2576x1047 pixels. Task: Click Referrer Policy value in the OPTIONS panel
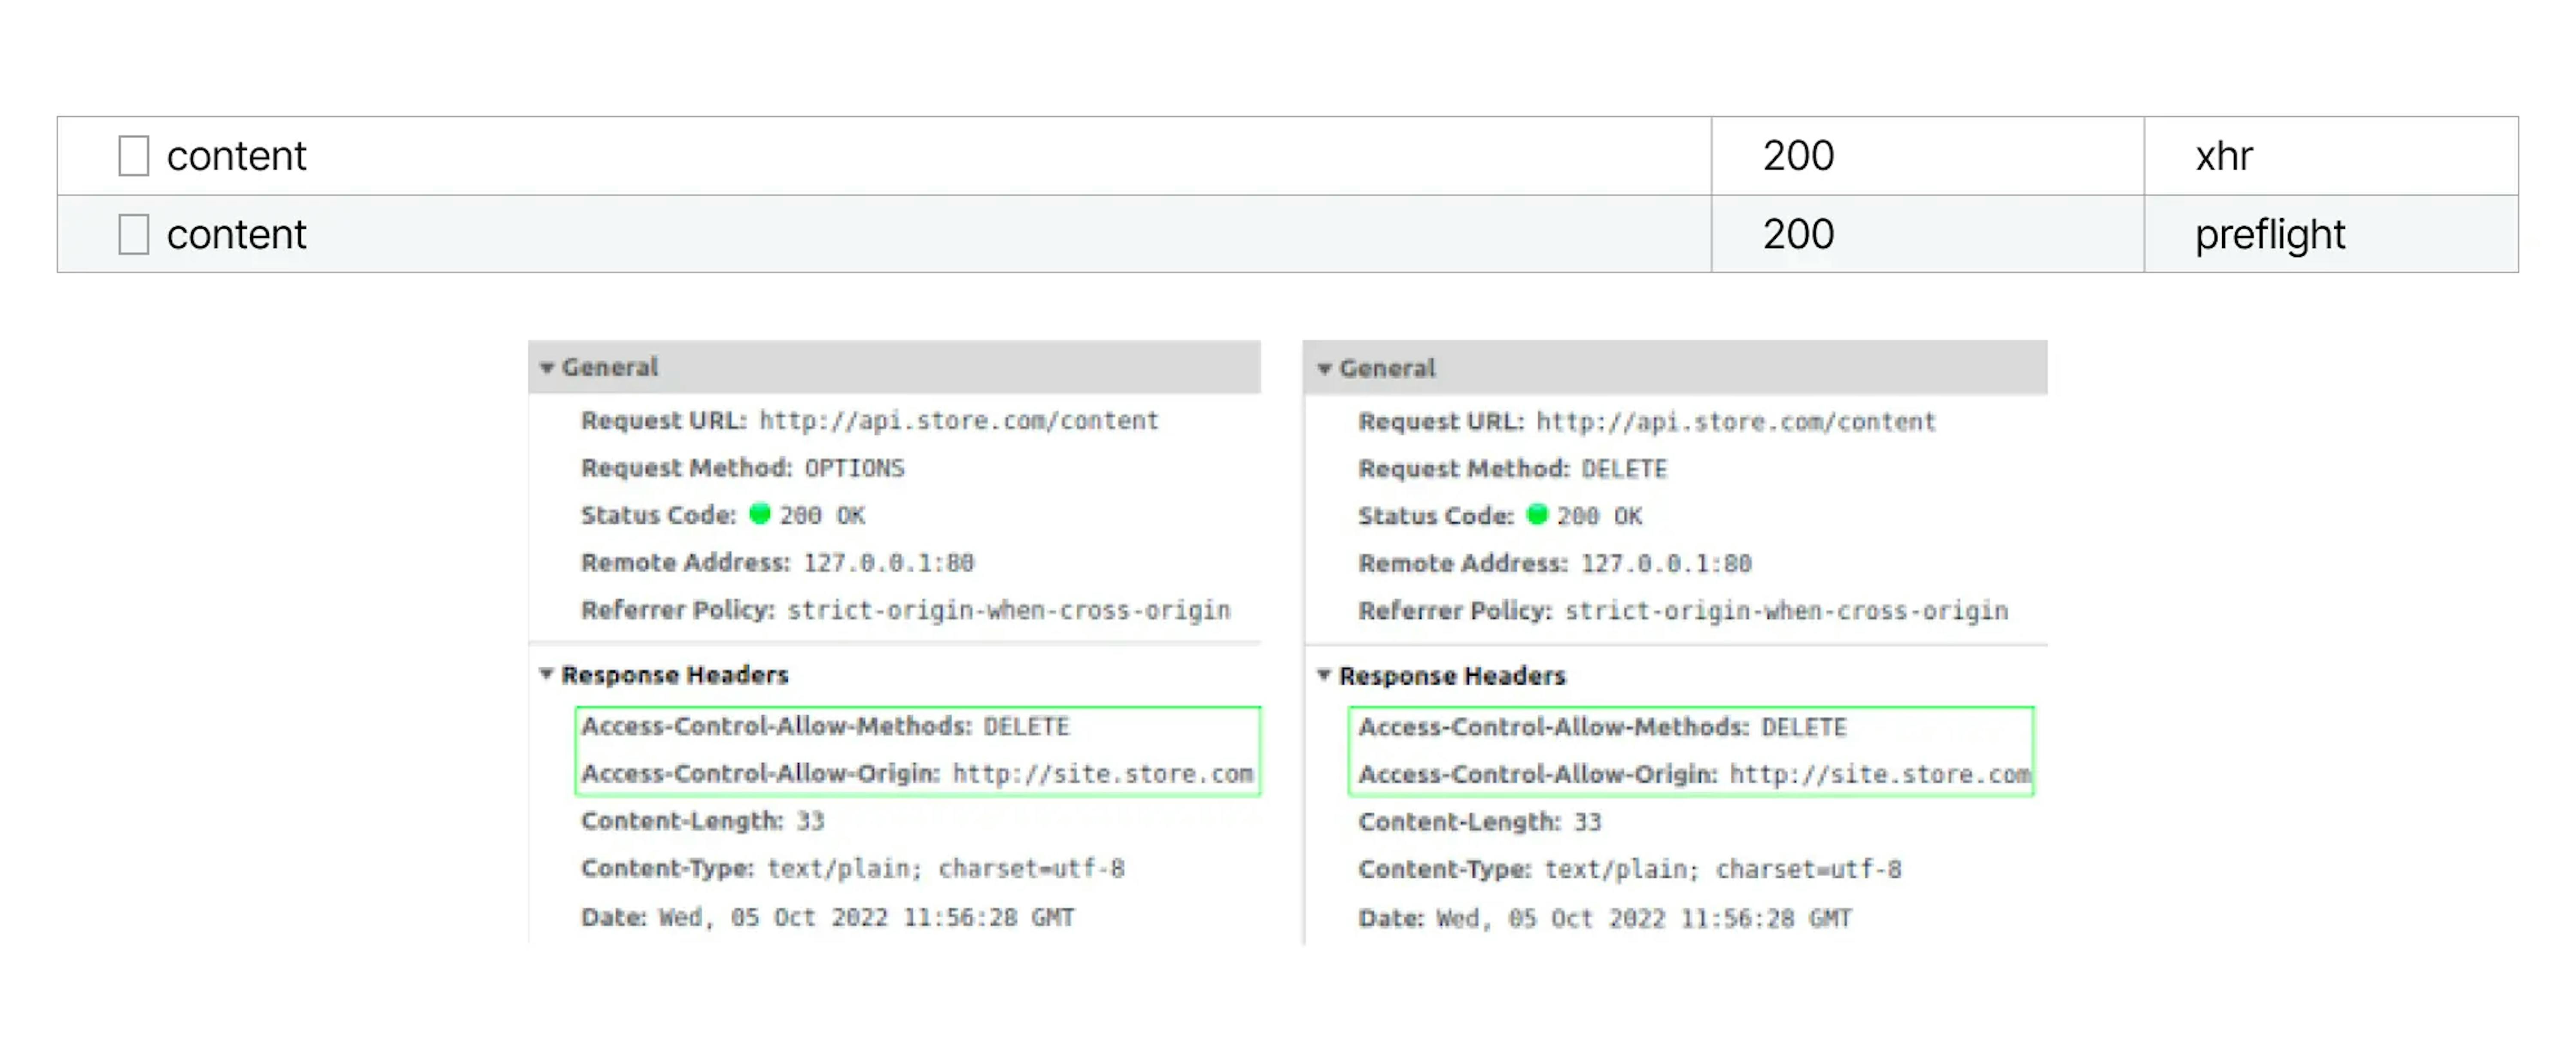click(1009, 610)
